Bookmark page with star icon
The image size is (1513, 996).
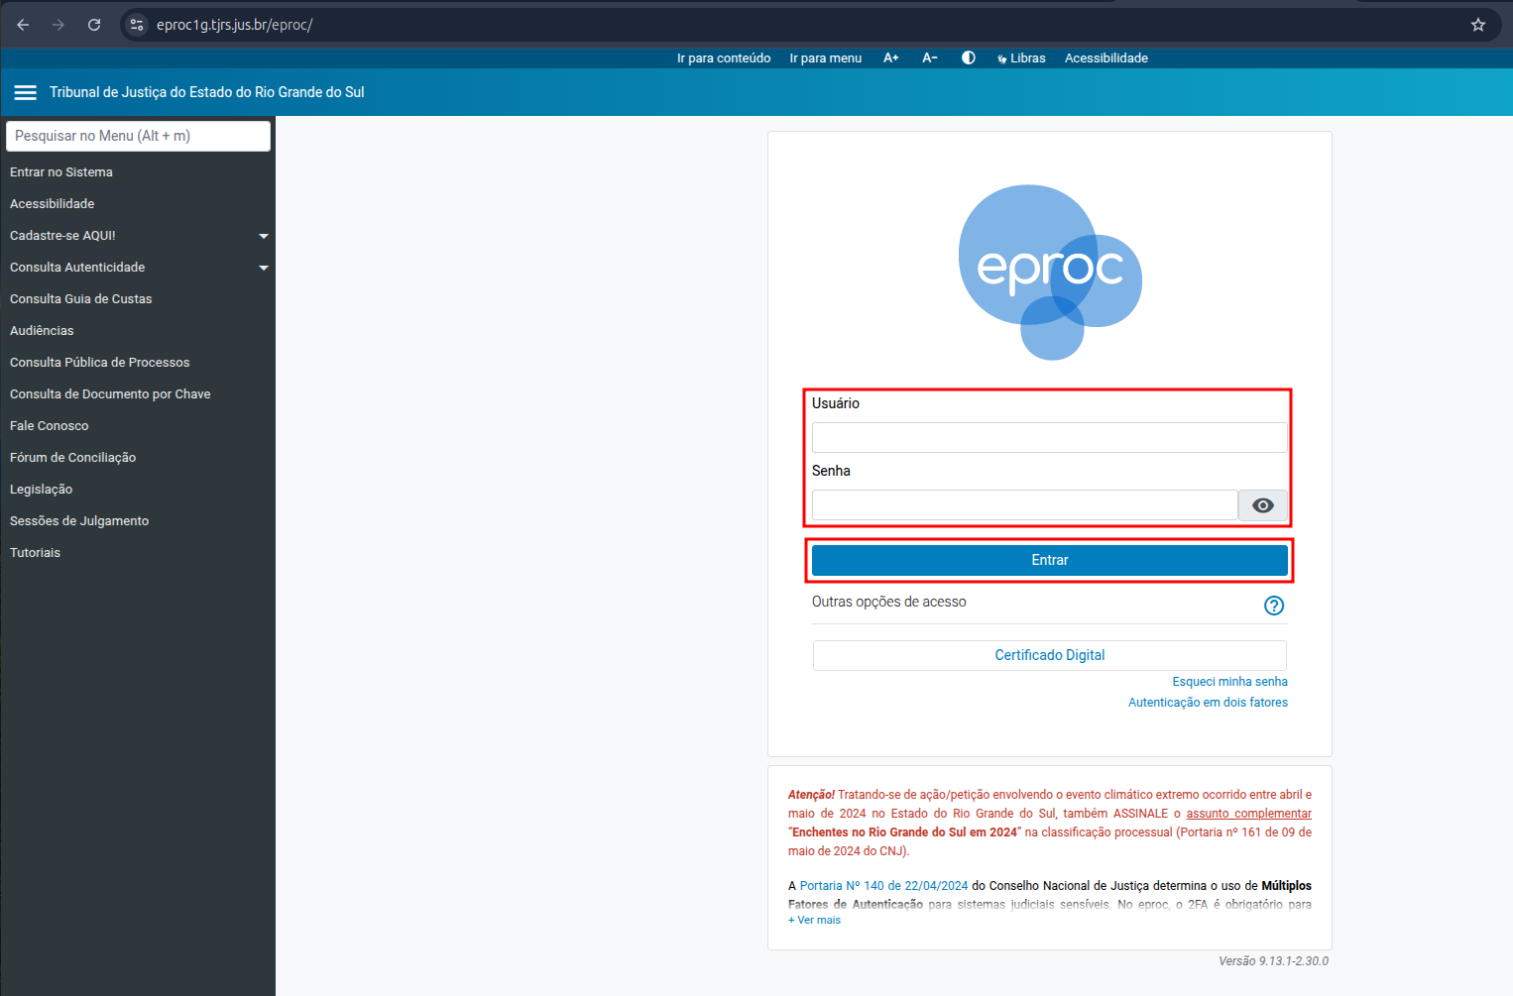(1478, 25)
